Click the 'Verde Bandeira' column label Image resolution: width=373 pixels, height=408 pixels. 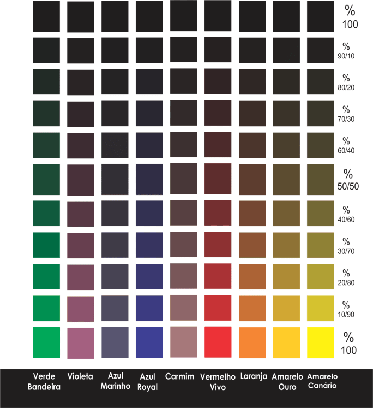coord(44,381)
